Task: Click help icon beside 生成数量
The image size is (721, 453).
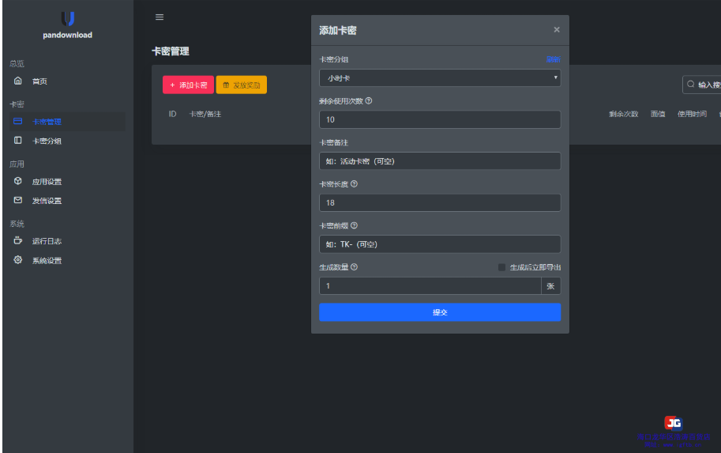Action: pyautogui.click(x=354, y=267)
